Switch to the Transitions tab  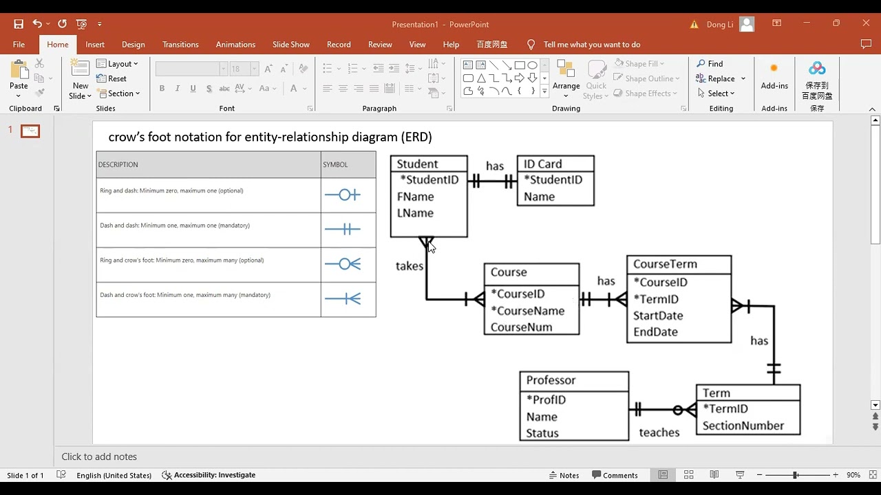point(180,44)
